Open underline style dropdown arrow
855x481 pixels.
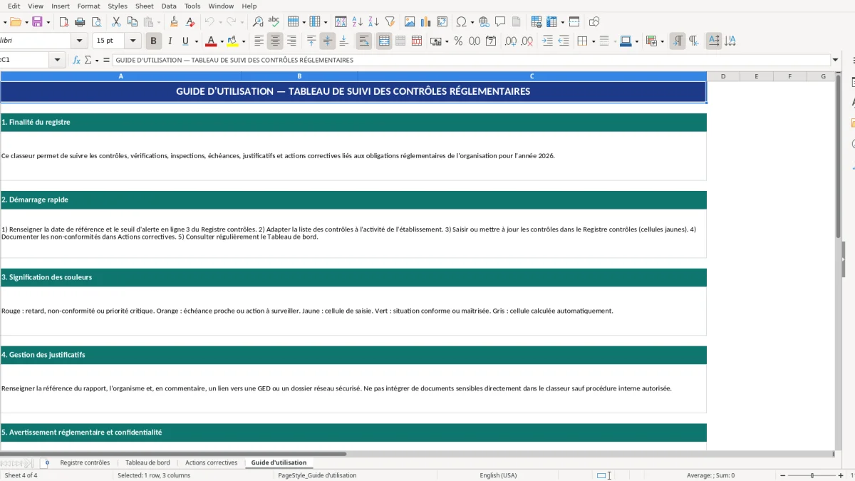[196, 41]
